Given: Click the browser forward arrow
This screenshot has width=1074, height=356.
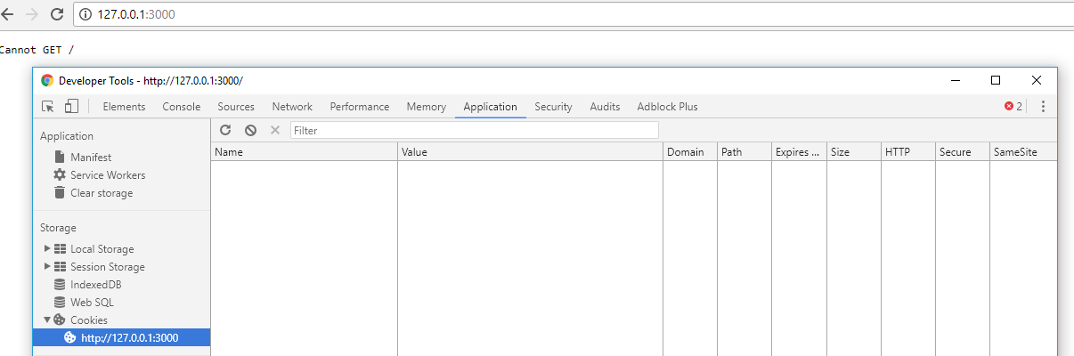Looking at the screenshot, I should coord(32,14).
